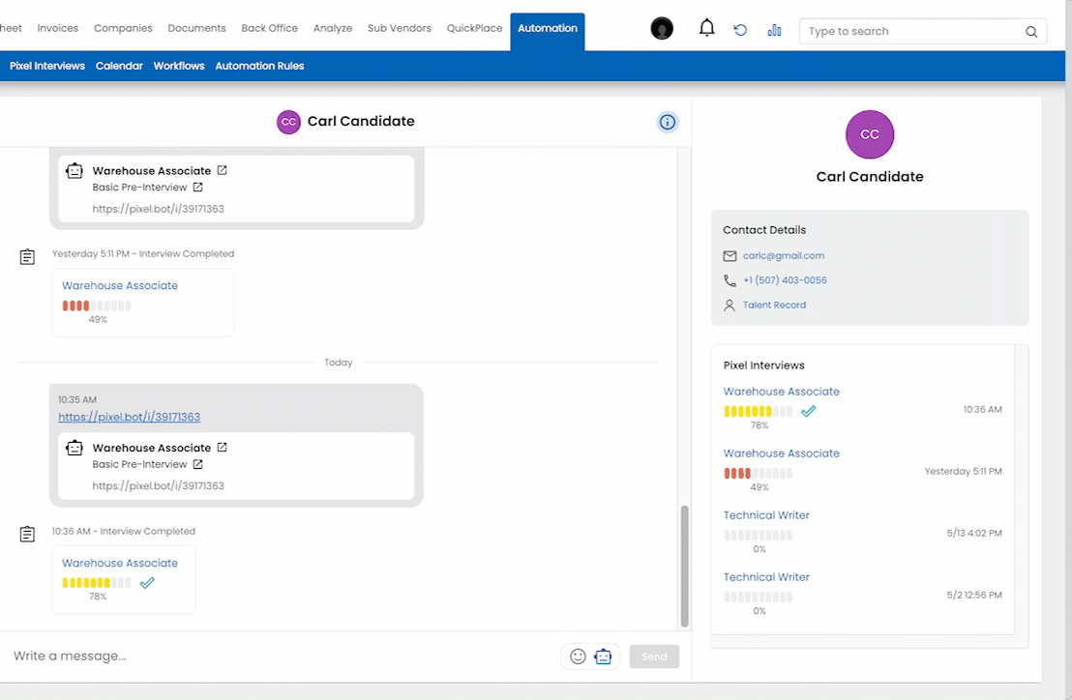Go to Calendar submenu
Viewport: 1072px width, 700px height.
119,67
